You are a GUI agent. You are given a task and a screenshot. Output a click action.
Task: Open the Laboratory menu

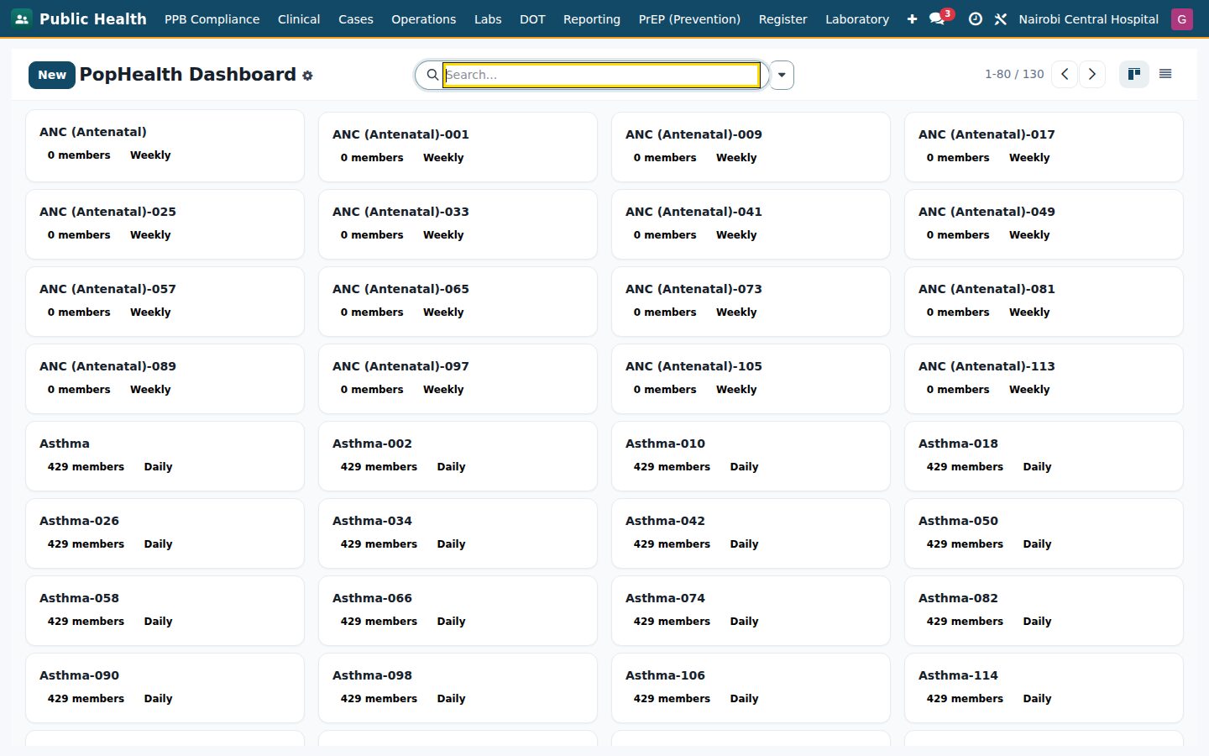[x=857, y=18]
